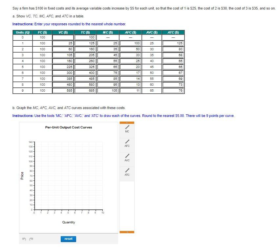The image size is (277, 248).
Task: Click the MC input showing 25 for 1 unit
Action: point(108,43)
